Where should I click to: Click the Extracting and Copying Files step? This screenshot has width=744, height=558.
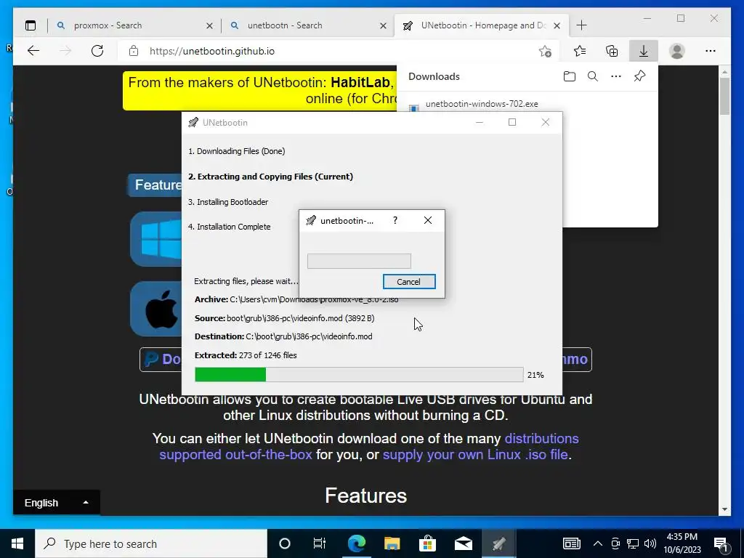pyautogui.click(x=270, y=177)
